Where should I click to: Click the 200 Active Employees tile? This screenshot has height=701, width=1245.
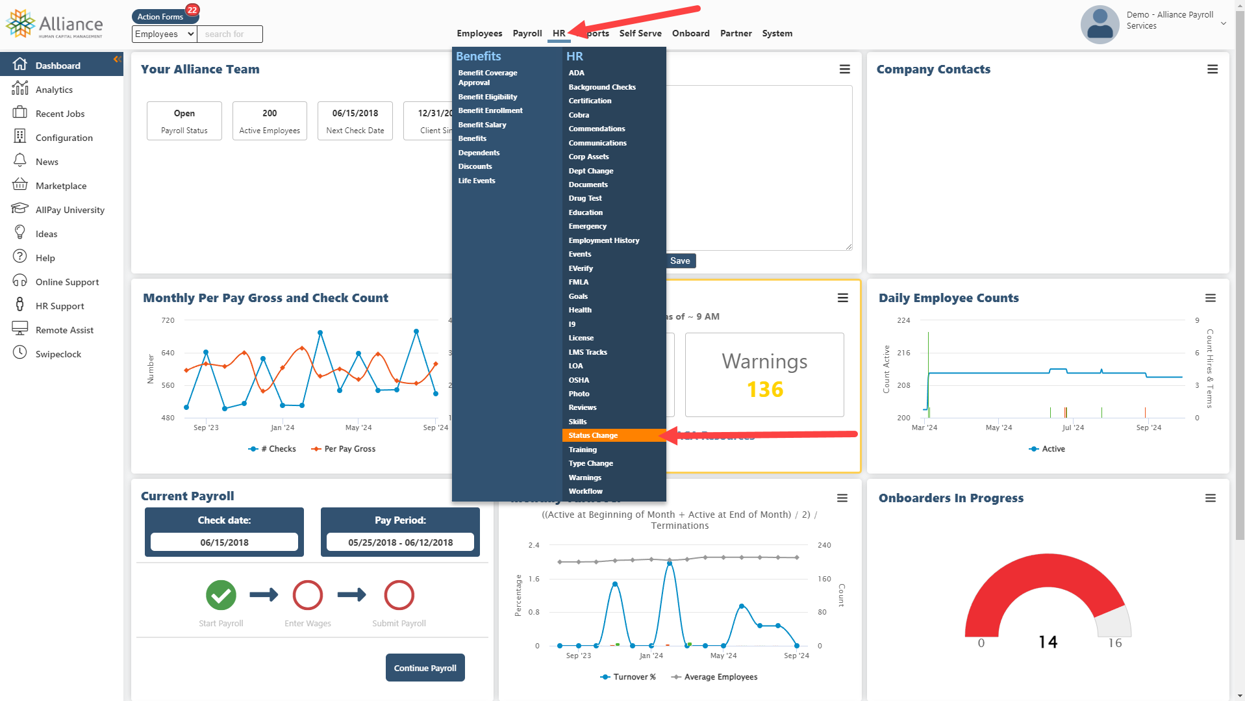[x=270, y=121]
